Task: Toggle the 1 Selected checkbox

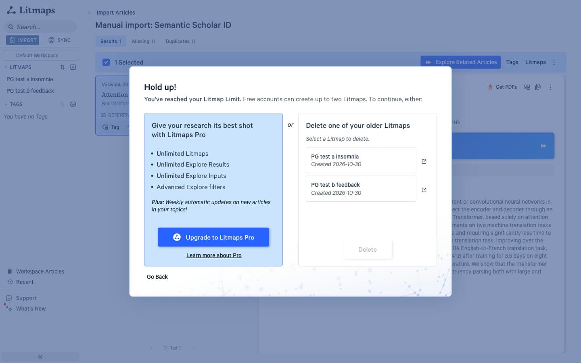Action: point(106,63)
